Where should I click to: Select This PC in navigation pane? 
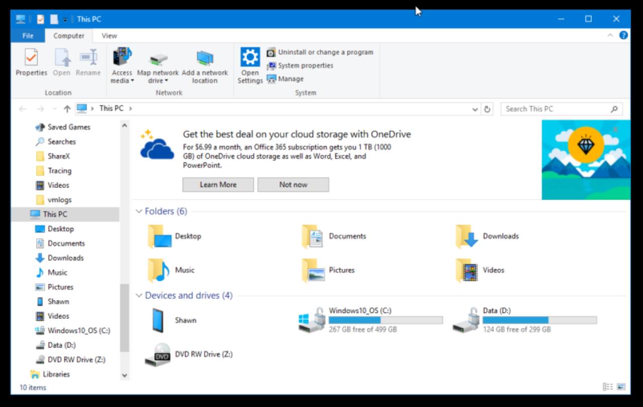[x=65, y=214]
